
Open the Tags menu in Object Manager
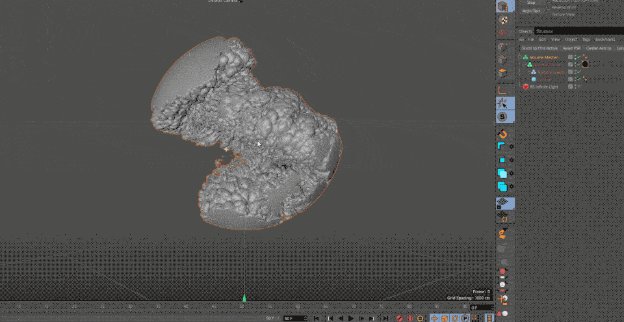[x=586, y=39]
